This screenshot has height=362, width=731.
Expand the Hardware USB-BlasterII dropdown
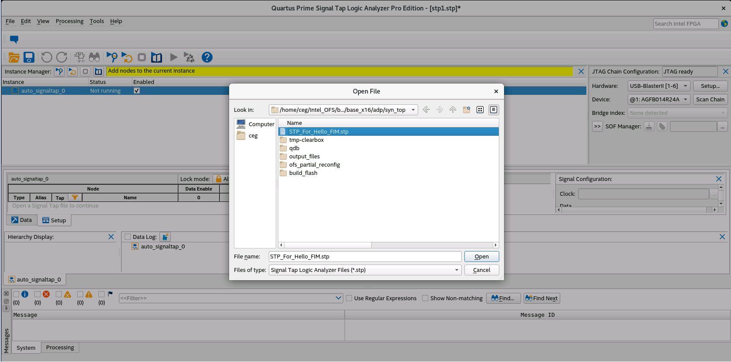point(685,86)
